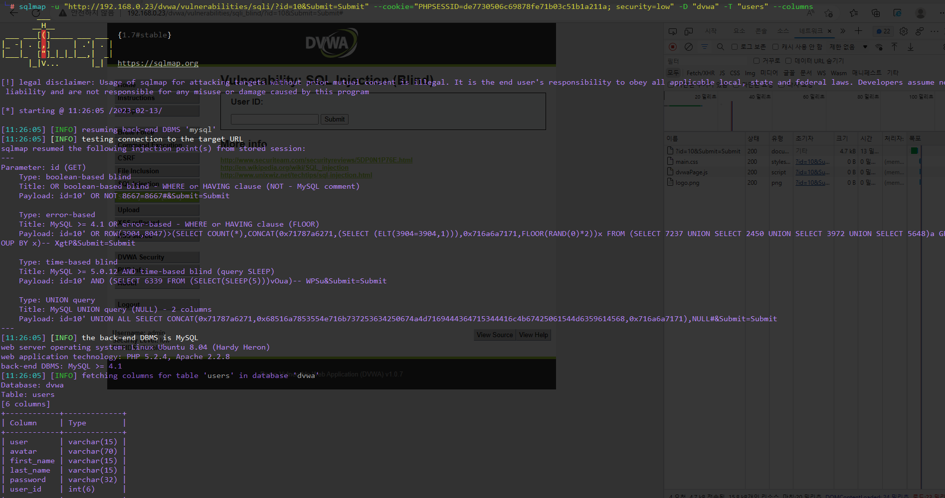Open the unixwiz.net sql-injection link
Image resolution: width=945 pixels, height=498 pixels.
pos(296,175)
